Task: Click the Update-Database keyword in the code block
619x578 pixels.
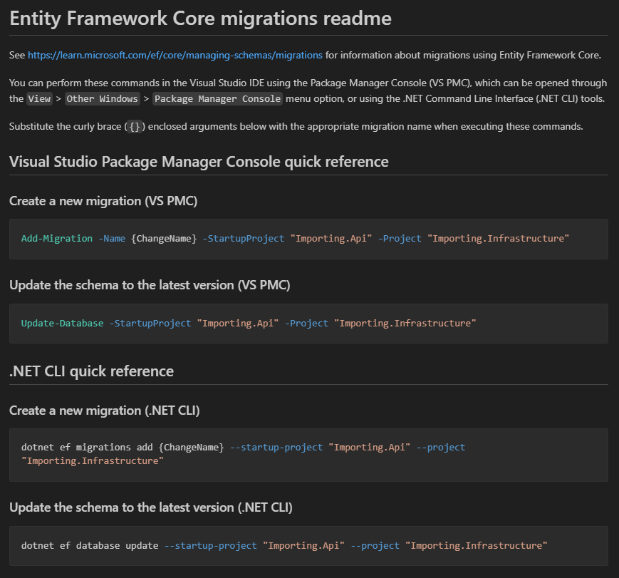Action: point(62,324)
